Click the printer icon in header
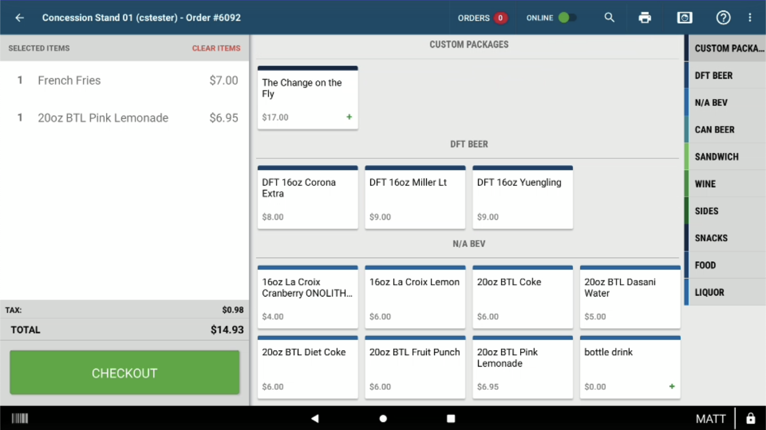The width and height of the screenshot is (766, 430). [645, 18]
